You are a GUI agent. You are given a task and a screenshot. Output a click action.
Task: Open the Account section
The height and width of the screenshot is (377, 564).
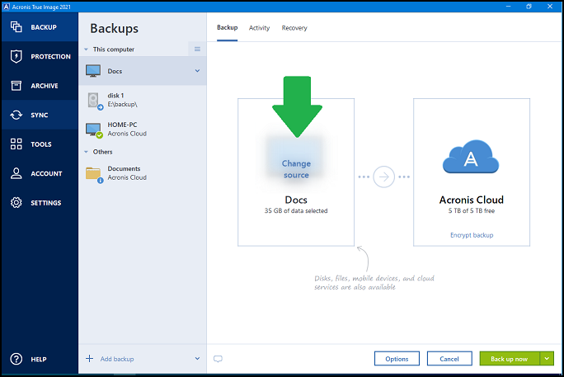(39, 173)
